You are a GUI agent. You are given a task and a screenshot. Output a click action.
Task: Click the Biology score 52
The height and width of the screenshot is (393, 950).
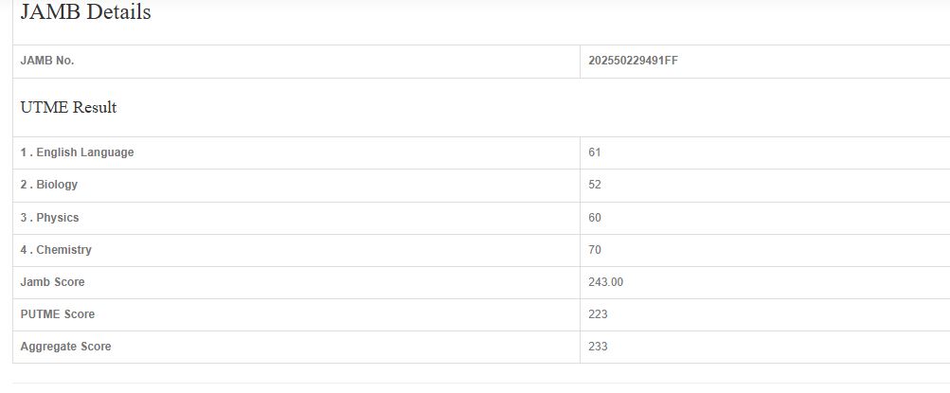tap(595, 185)
